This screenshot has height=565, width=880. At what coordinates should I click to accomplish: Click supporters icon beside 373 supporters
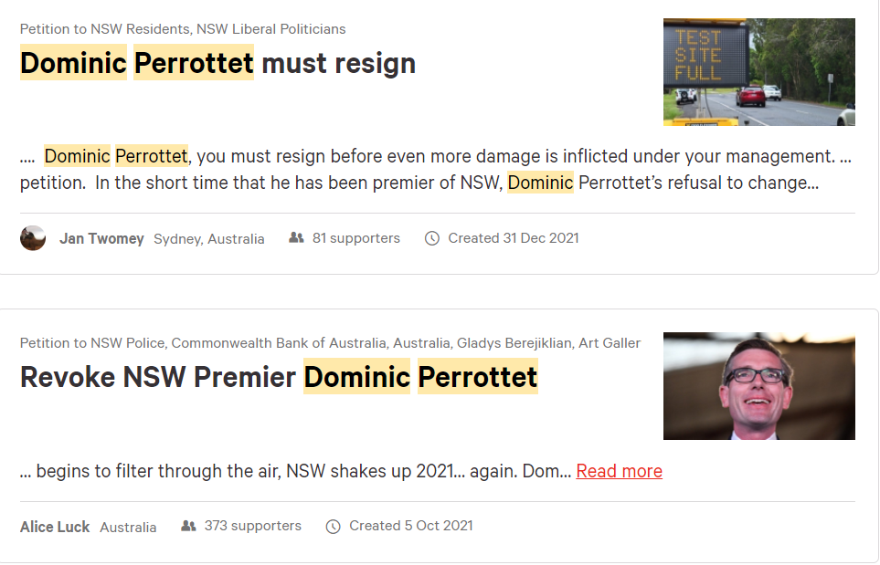[x=188, y=526]
